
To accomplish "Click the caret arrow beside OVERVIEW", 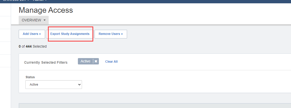I will (x=45, y=20).
